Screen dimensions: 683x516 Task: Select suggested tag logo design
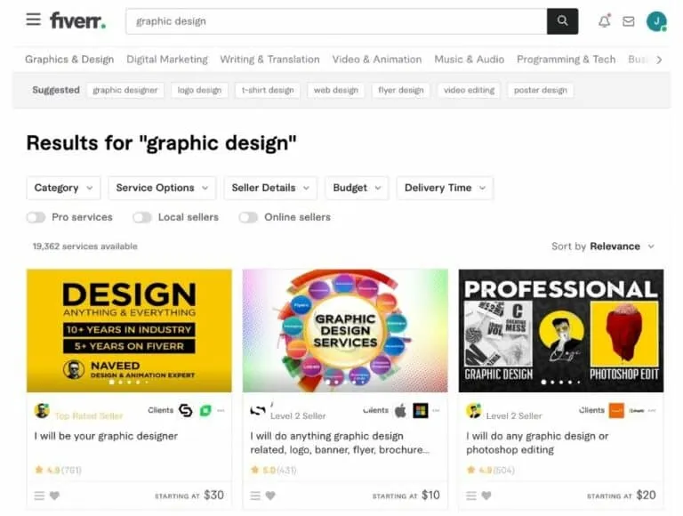click(x=199, y=90)
